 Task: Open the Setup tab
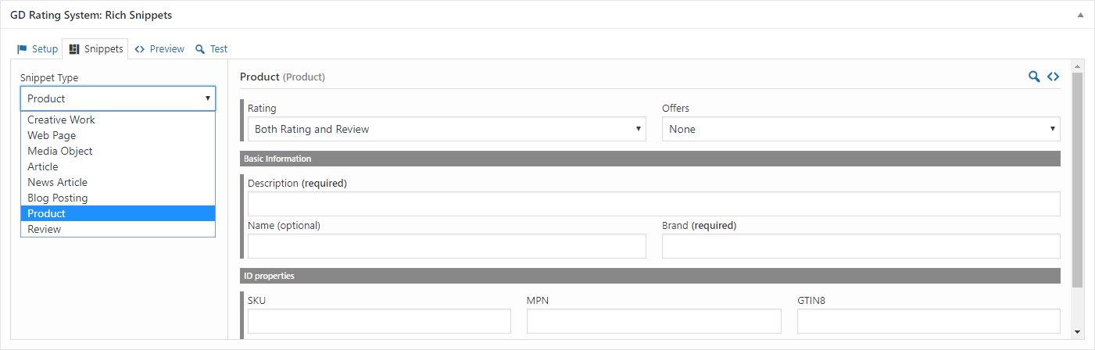(38, 48)
